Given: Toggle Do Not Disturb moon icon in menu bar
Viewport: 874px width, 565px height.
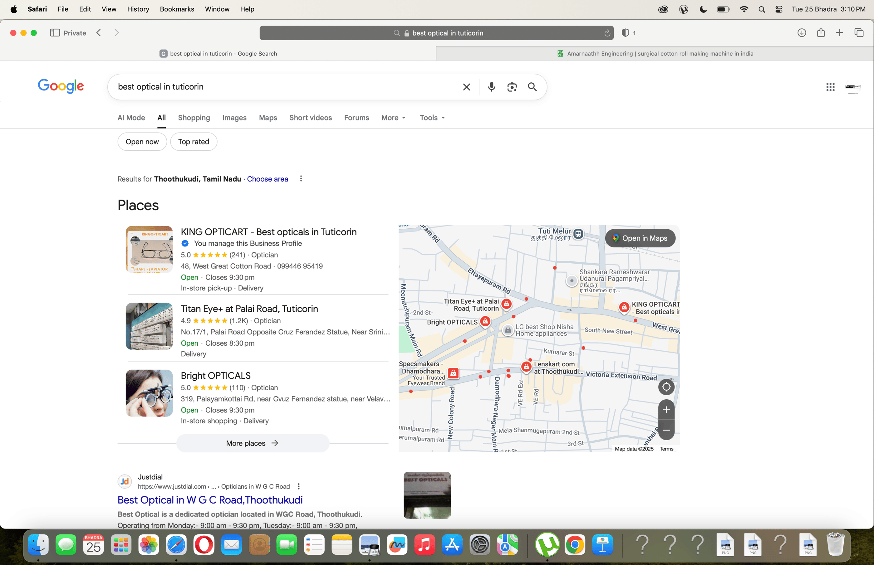Looking at the screenshot, I should pos(703,9).
